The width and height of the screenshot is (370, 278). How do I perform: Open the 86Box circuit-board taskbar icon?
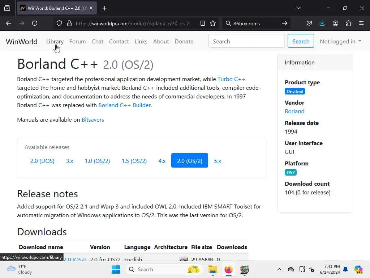(244, 269)
